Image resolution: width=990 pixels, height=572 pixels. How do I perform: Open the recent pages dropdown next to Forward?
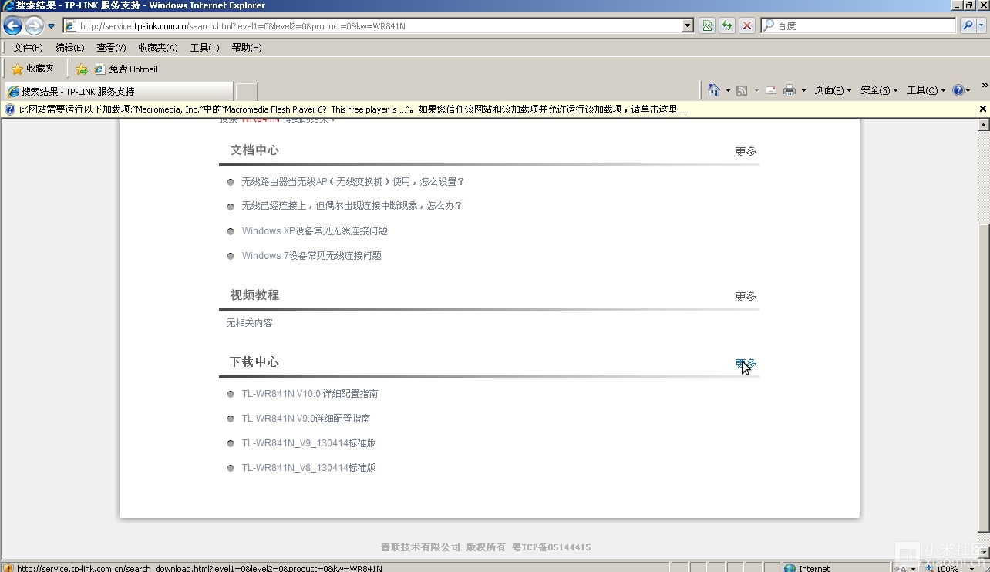click(x=52, y=26)
